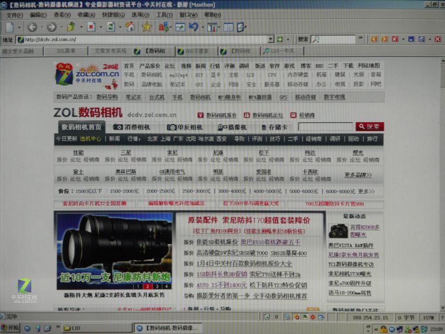This screenshot has width=445, height=334.
Task: Click the 数码相机报价 red icon link
Action: point(217,115)
